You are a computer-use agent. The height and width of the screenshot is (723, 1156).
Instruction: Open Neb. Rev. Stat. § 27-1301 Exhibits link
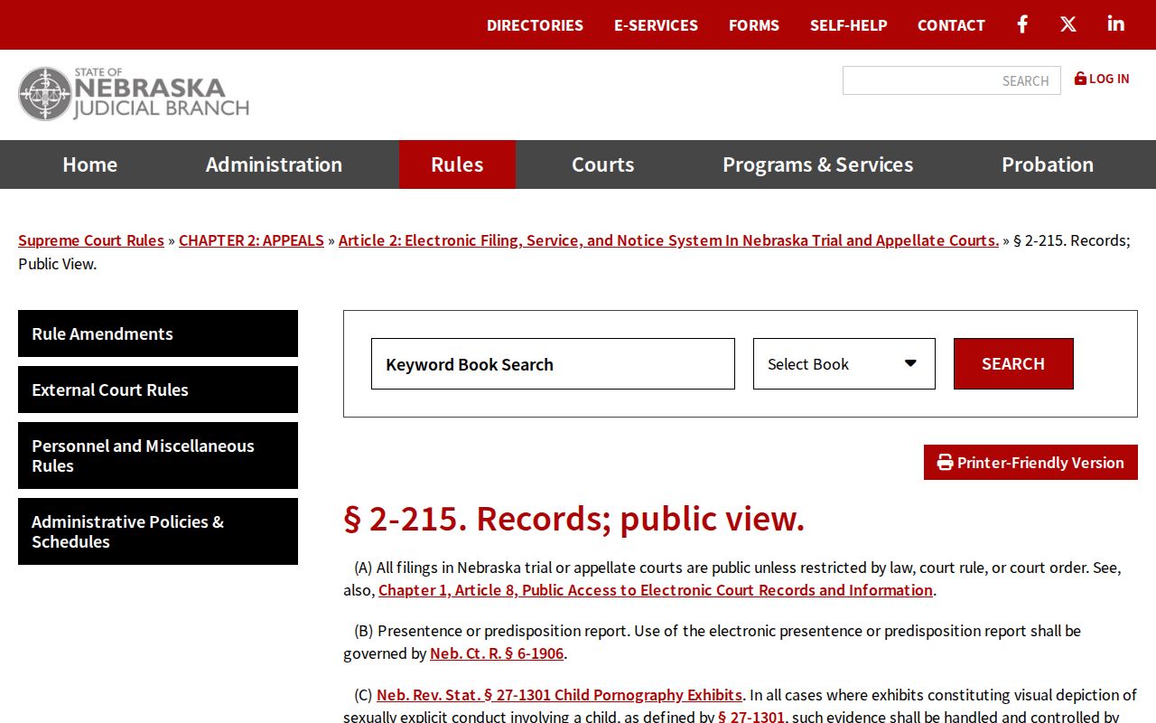559,695
